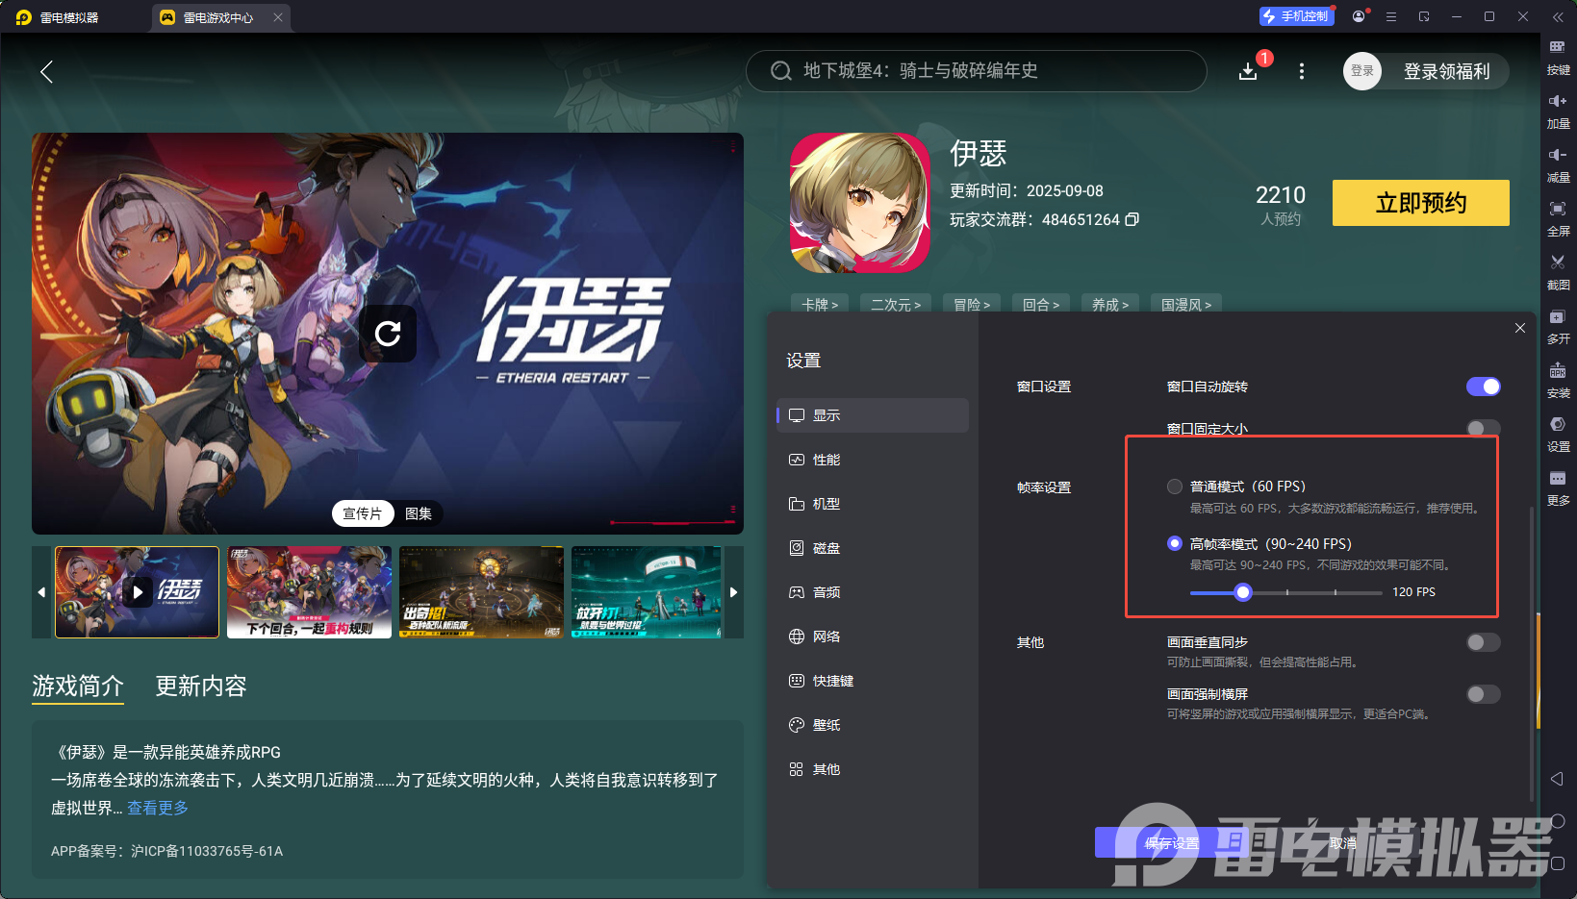The image size is (1577, 899).
Task: Close the 雷电游戏中心 tab
Action: [278, 17]
